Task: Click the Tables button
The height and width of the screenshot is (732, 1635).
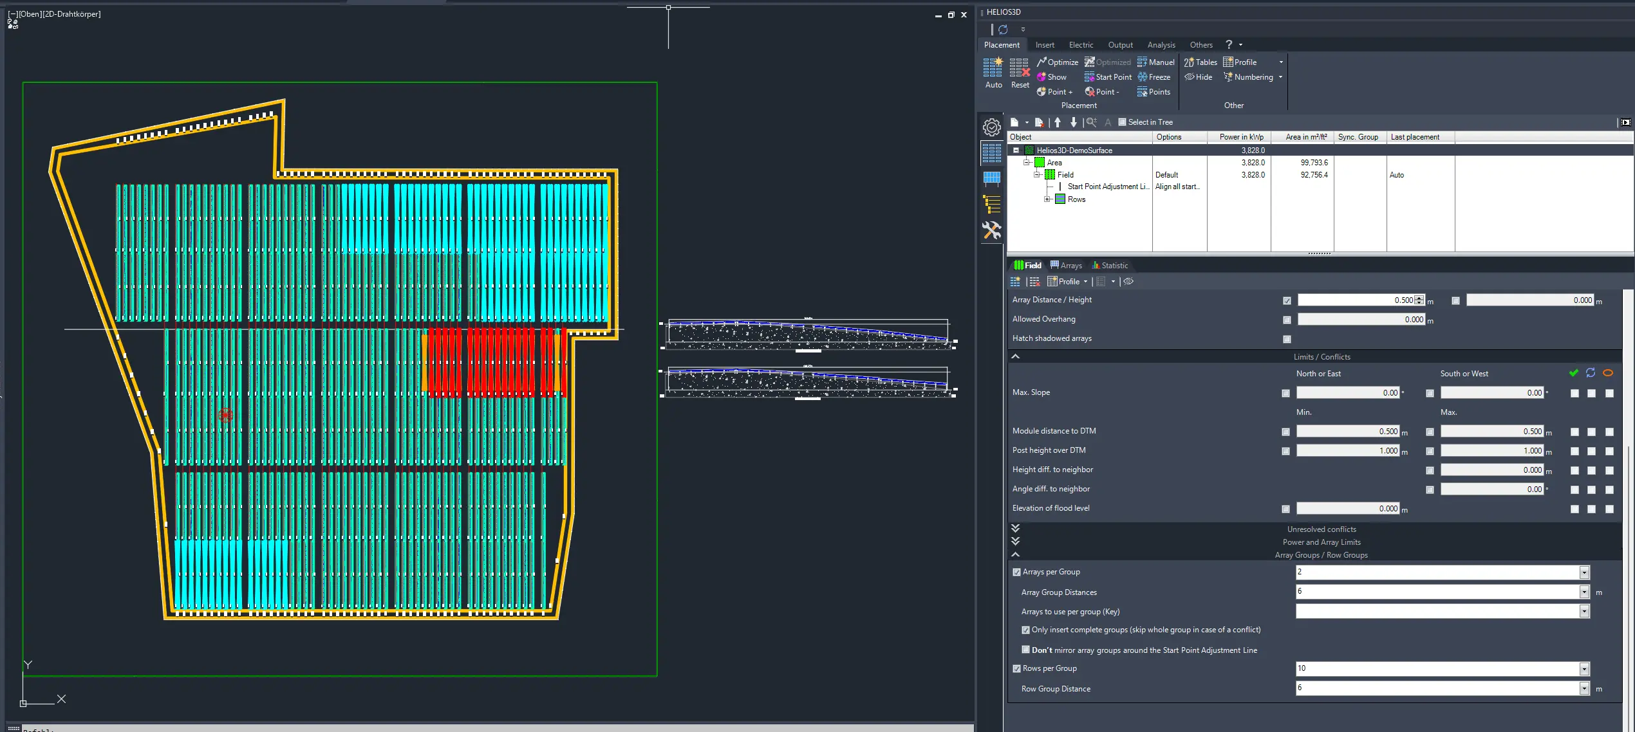Action: [x=1200, y=62]
